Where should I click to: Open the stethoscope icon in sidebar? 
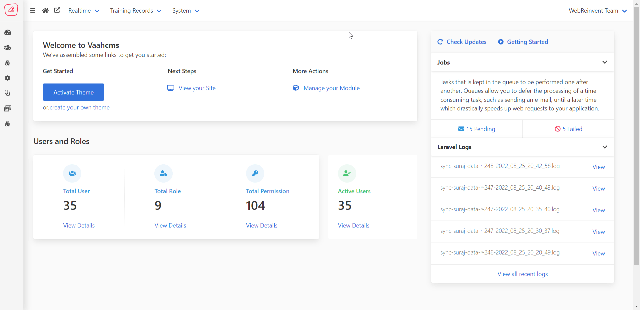(8, 93)
